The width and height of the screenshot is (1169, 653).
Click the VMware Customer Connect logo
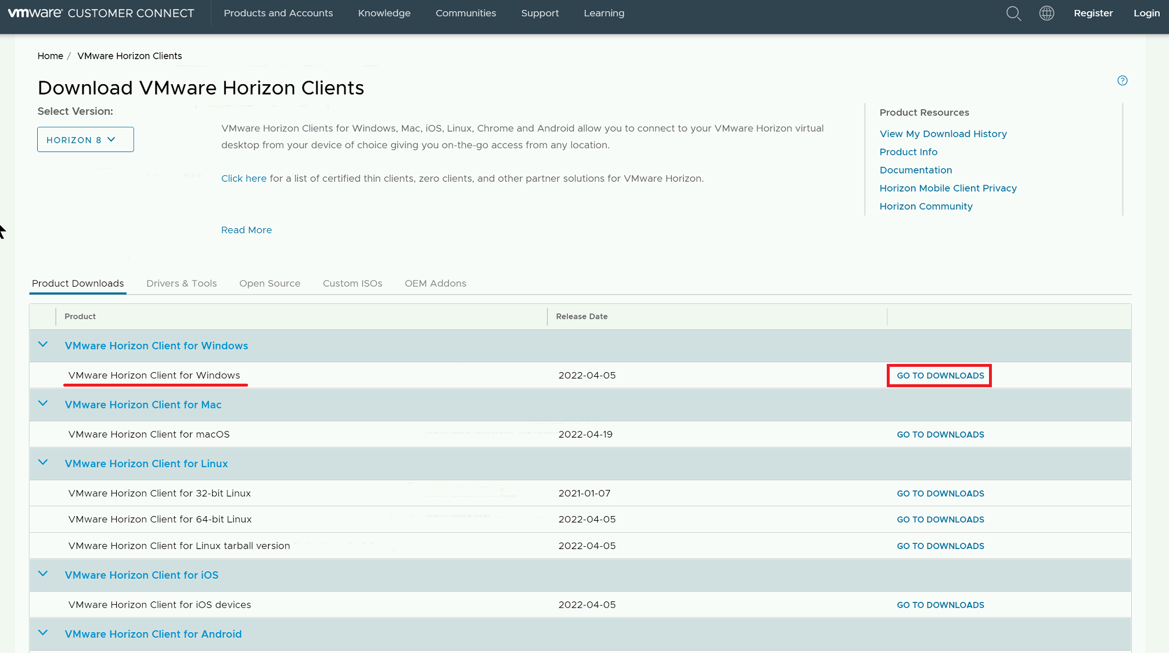101,13
